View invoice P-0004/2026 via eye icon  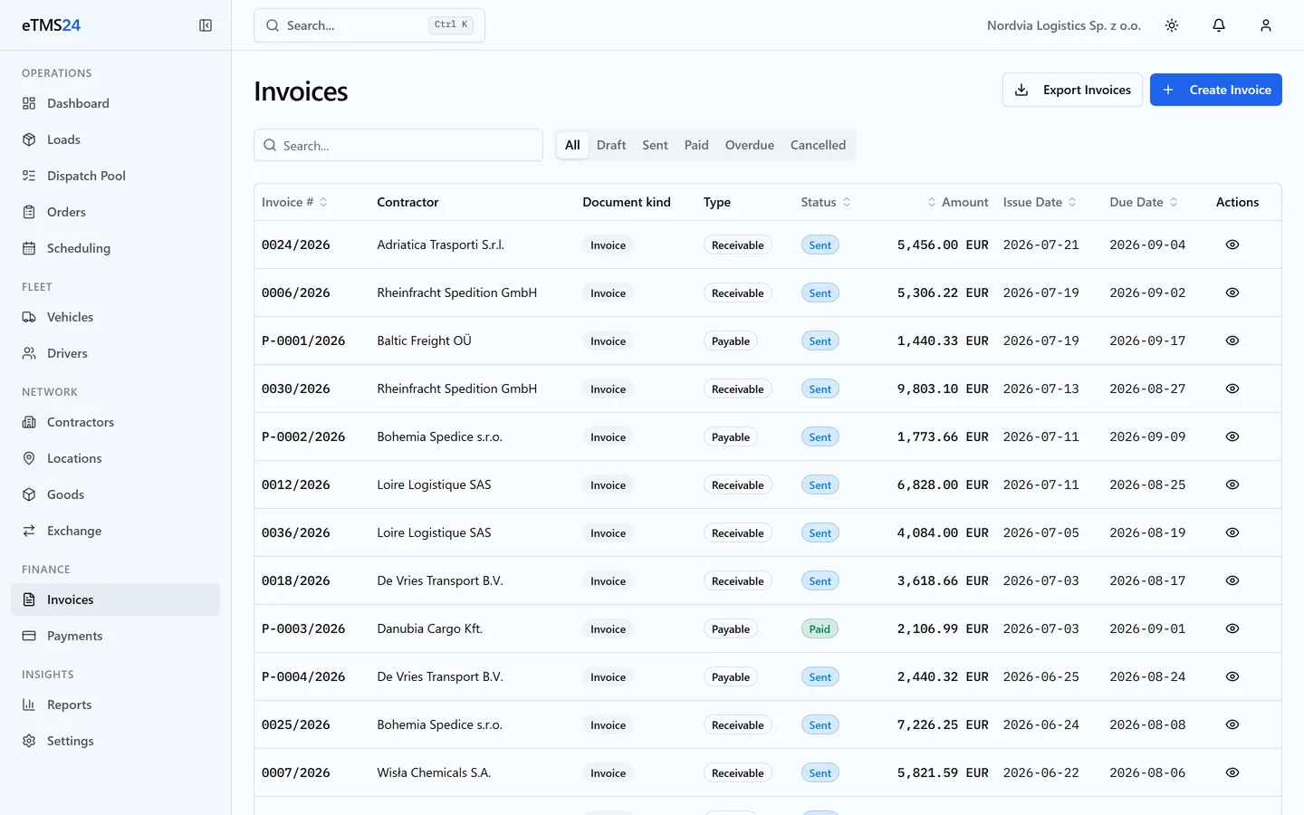click(x=1232, y=676)
